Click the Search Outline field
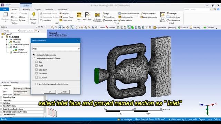 [27, 31]
